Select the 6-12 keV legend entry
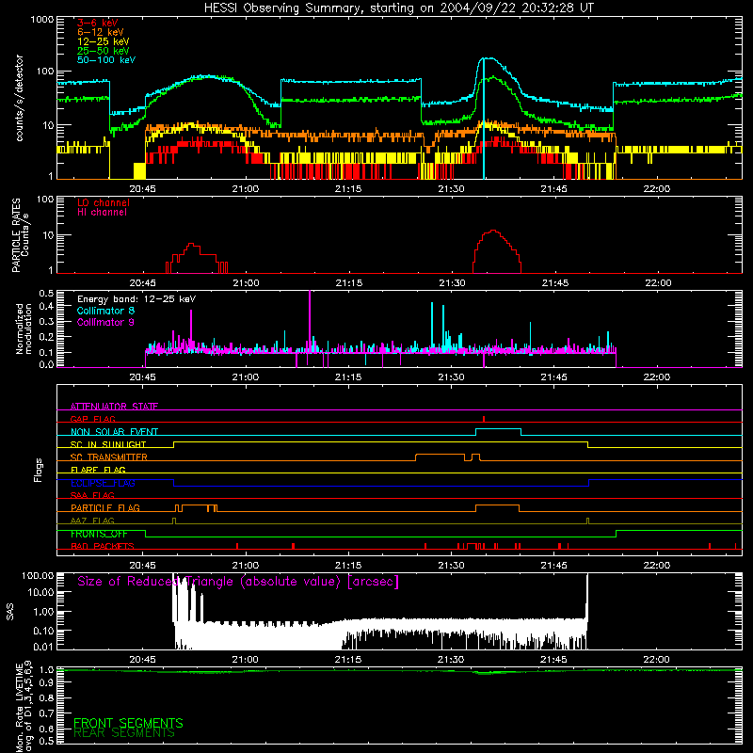753x753 pixels. point(101,32)
